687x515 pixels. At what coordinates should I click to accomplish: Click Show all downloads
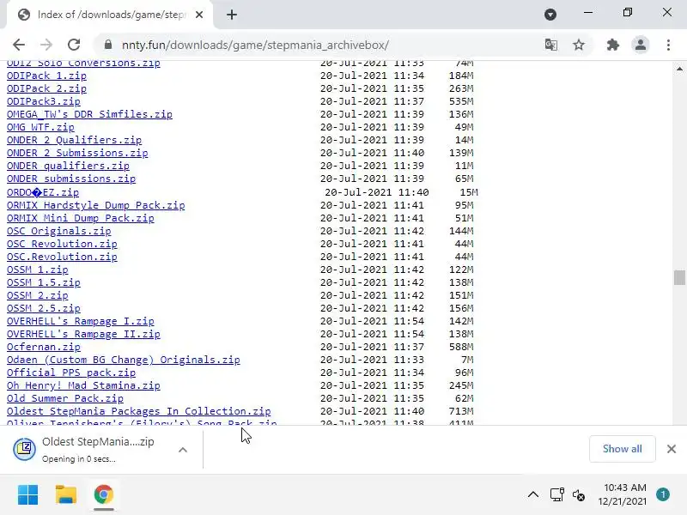click(x=622, y=449)
